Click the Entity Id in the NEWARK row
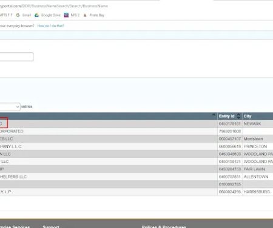 [x=230, y=123]
